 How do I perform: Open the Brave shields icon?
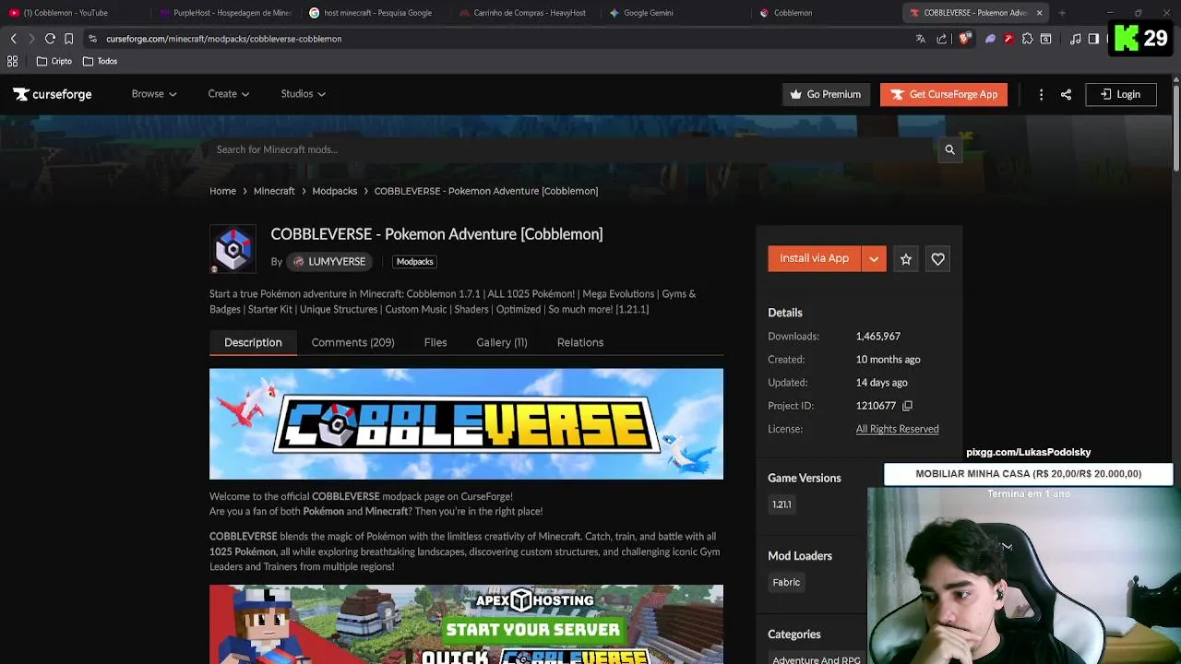pyautogui.click(x=964, y=39)
